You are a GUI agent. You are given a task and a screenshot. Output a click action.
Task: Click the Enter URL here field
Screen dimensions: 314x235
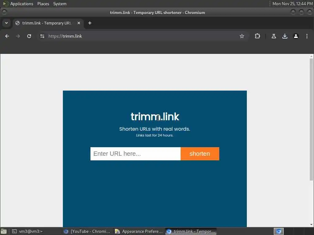[135, 154]
